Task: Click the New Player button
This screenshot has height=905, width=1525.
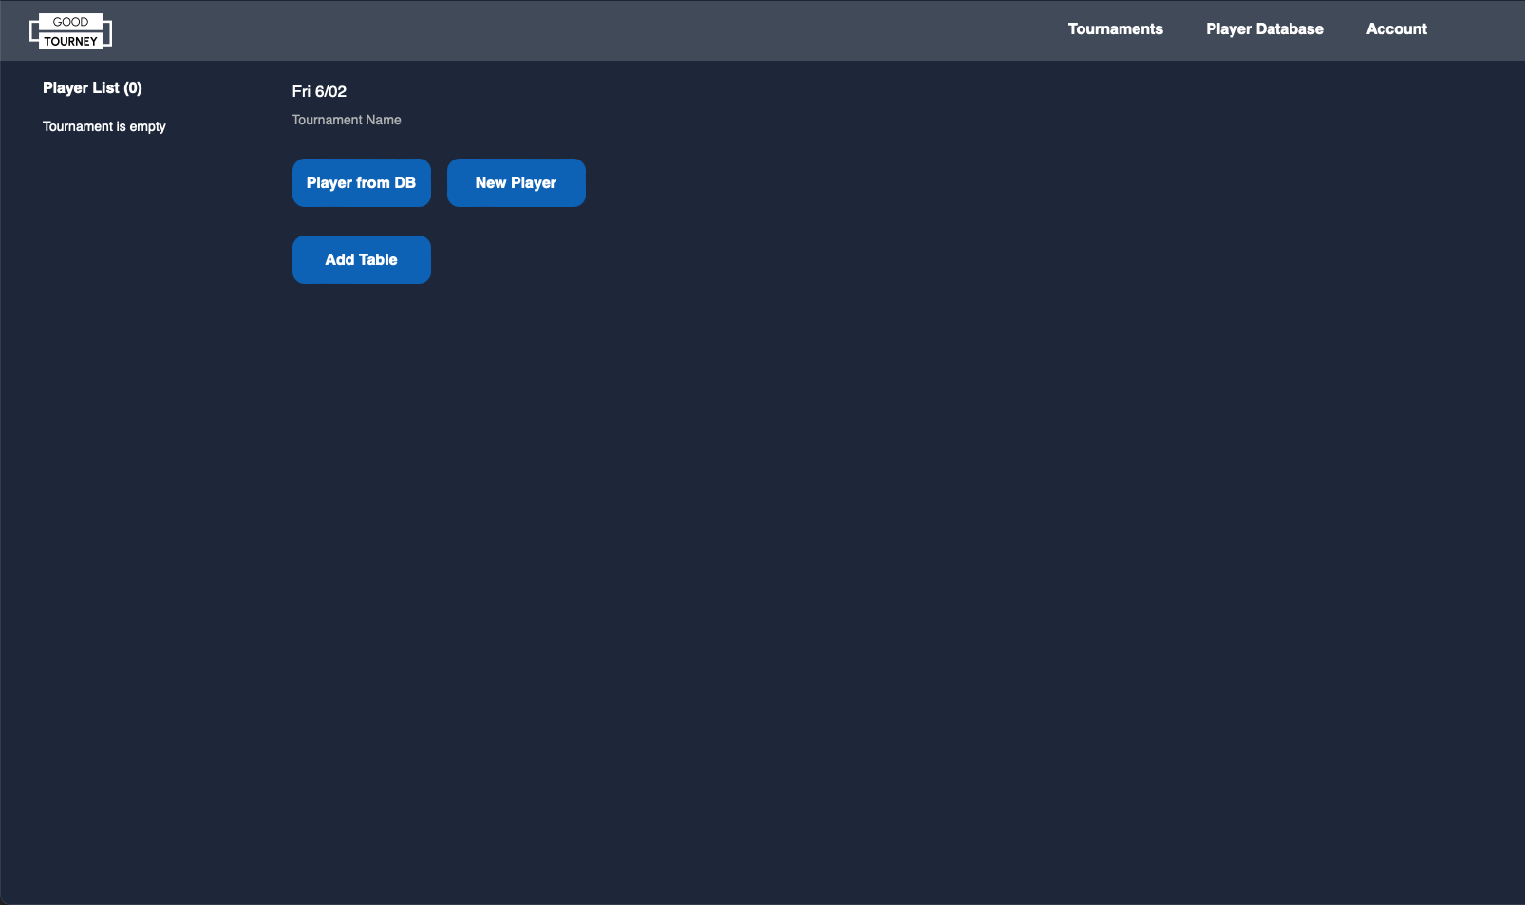Action: point(516,183)
